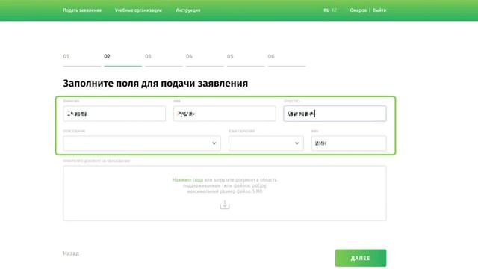Select the active step 02 tab
Image resolution: width=478 pixels, height=269 pixels.
tap(122, 59)
